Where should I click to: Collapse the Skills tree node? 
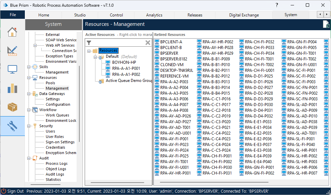pyautogui.click(x=29, y=67)
